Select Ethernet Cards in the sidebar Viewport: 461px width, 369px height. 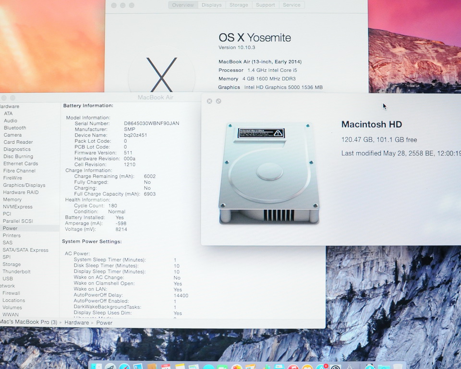pos(21,164)
